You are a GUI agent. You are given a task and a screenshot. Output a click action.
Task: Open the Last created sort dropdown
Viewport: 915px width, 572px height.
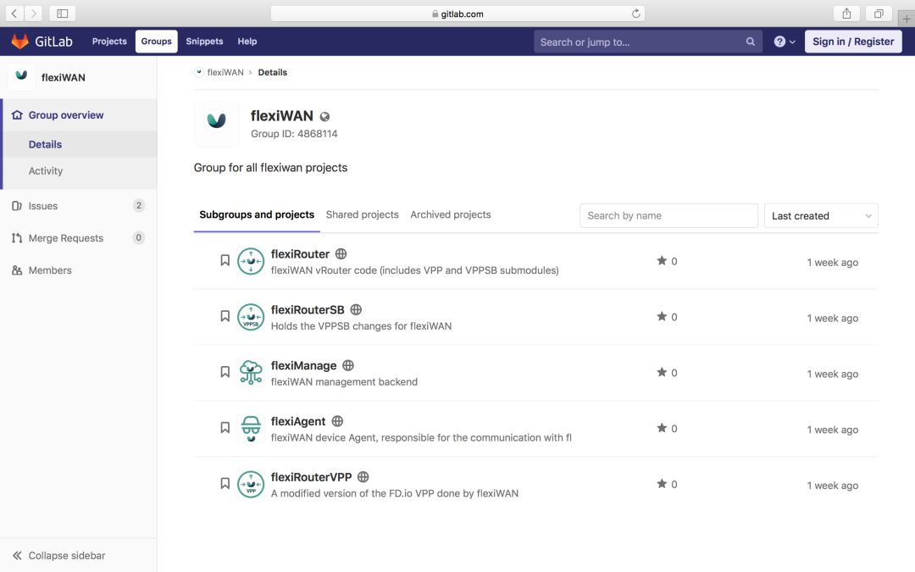point(821,216)
